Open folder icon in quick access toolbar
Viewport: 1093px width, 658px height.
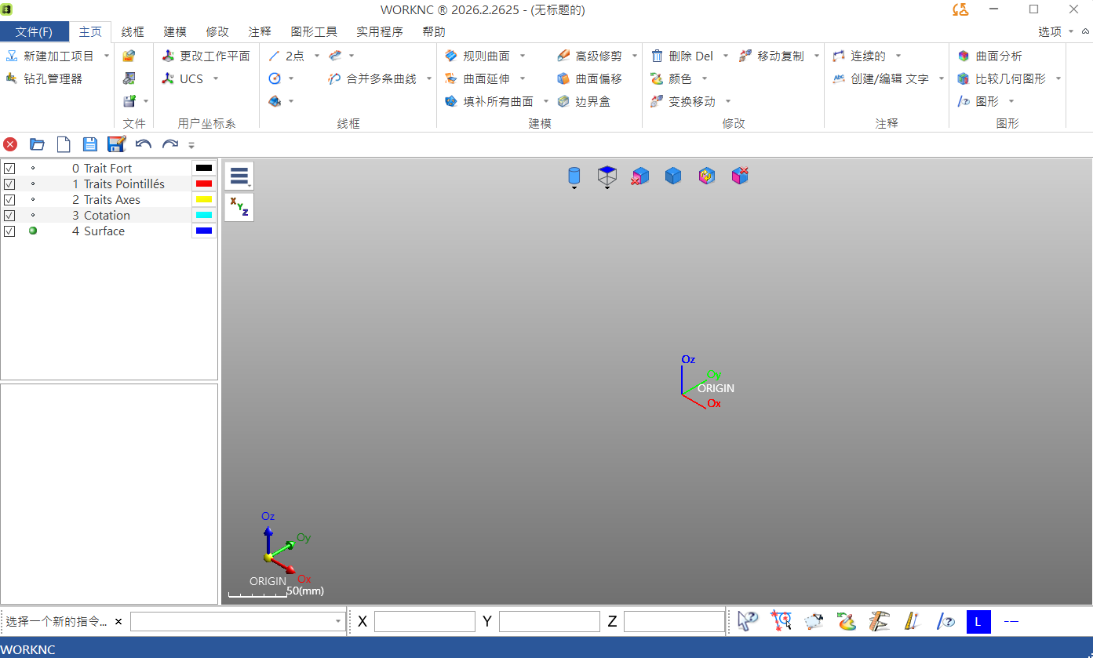[x=37, y=144]
